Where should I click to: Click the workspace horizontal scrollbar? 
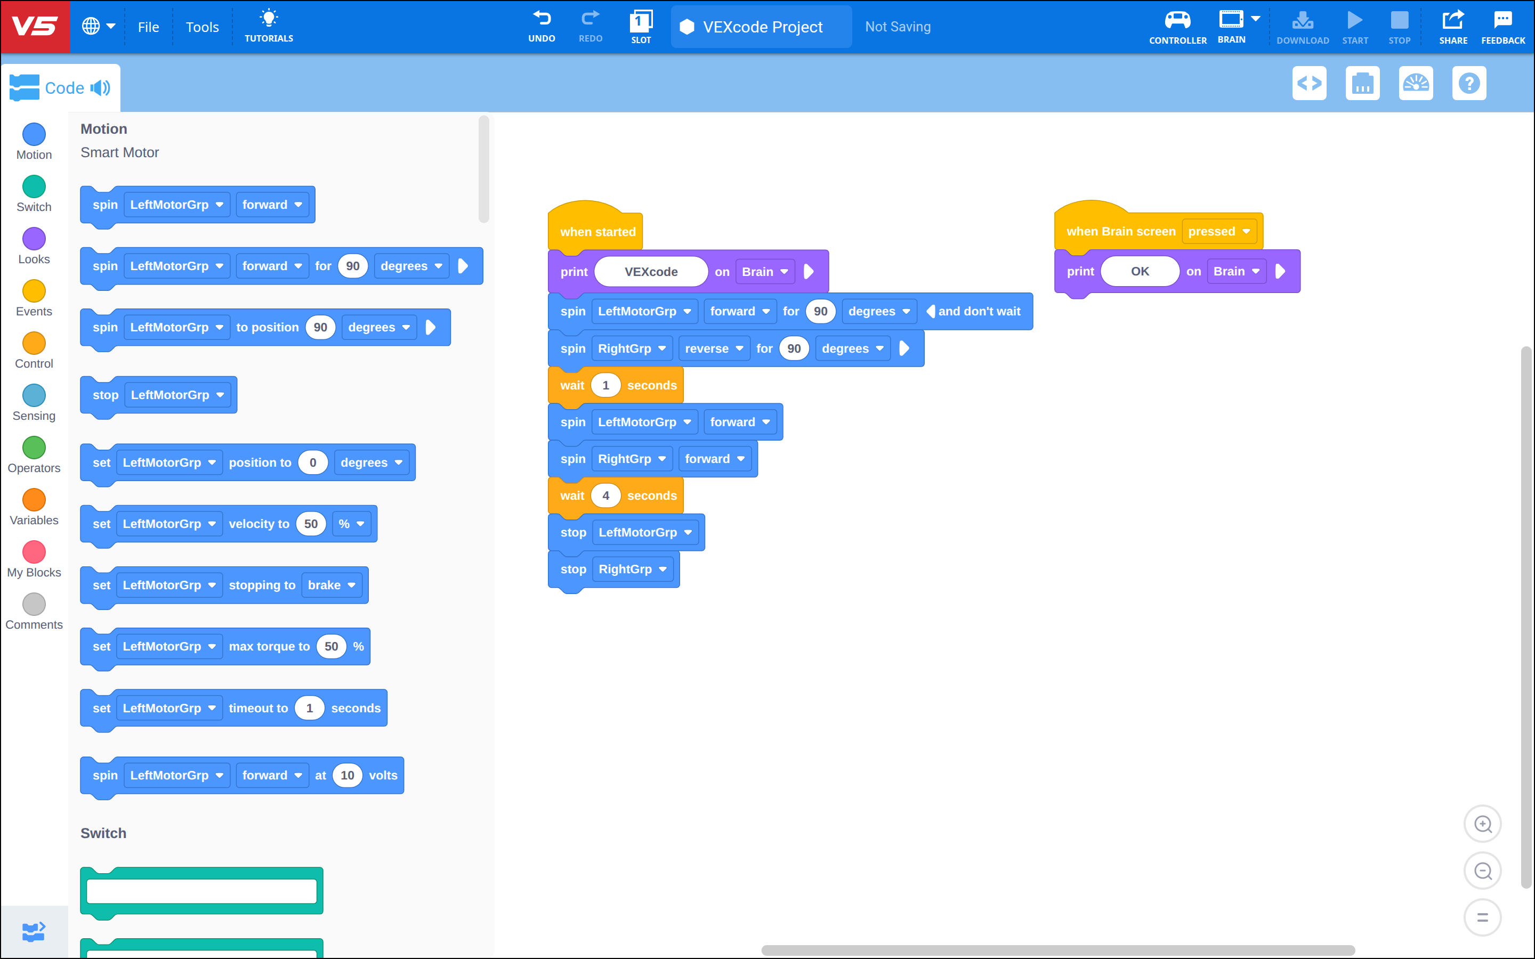[1058, 950]
